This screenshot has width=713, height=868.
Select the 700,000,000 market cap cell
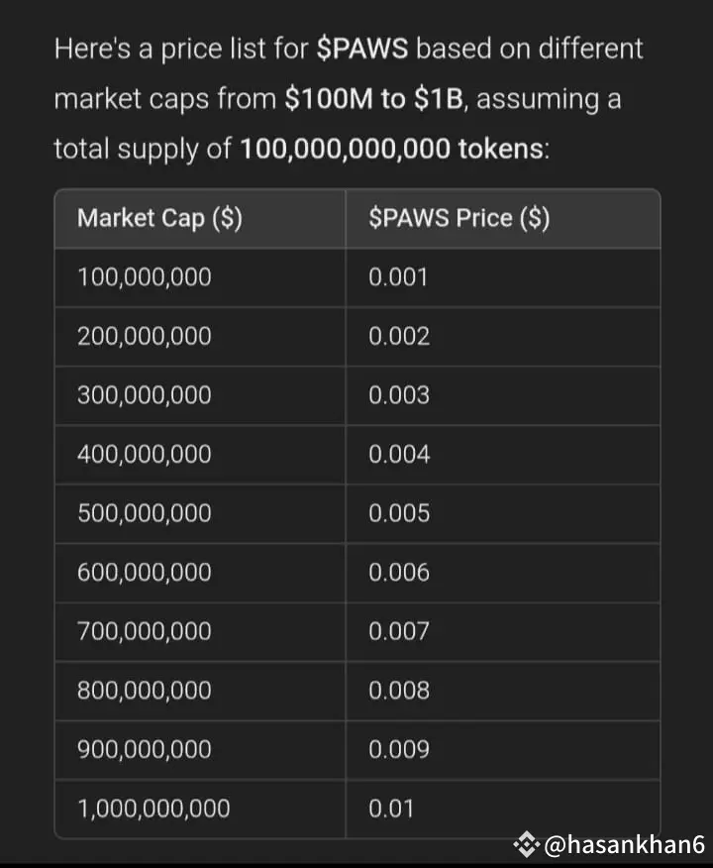[145, 631]
